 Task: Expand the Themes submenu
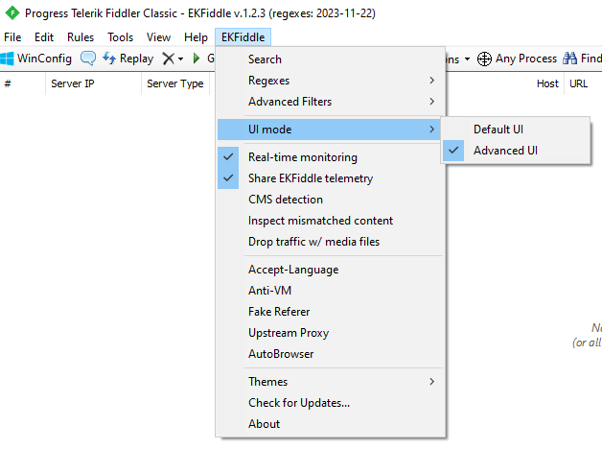click(x=332, y=382)
